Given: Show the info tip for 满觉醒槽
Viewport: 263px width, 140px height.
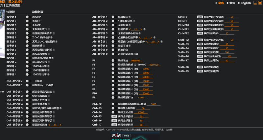Looking at the screenshot, I should (44, 46).
